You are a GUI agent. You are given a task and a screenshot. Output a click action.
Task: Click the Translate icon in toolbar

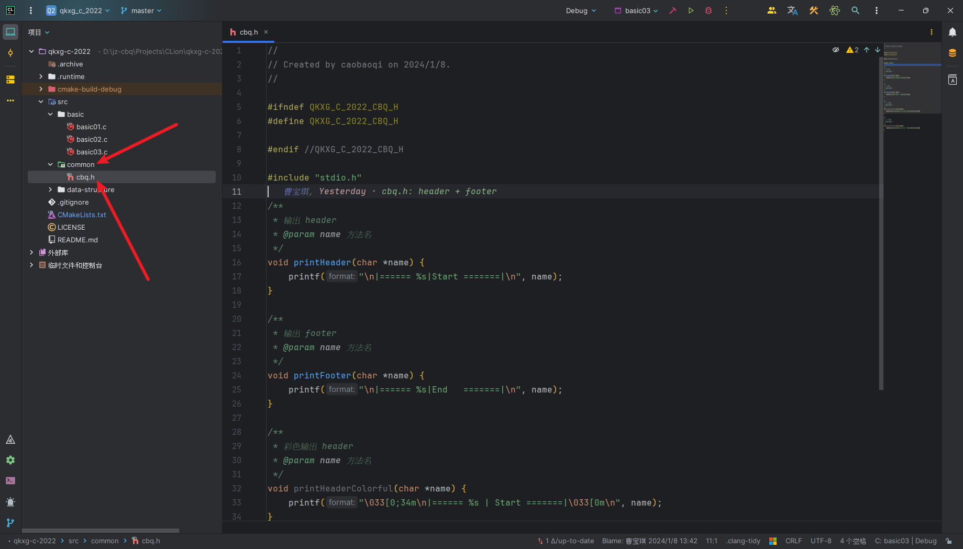pyautogui.click(x=793, y=10)
